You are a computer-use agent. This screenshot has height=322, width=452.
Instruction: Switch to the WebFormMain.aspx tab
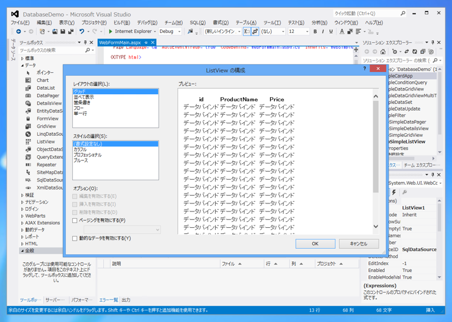120,42
